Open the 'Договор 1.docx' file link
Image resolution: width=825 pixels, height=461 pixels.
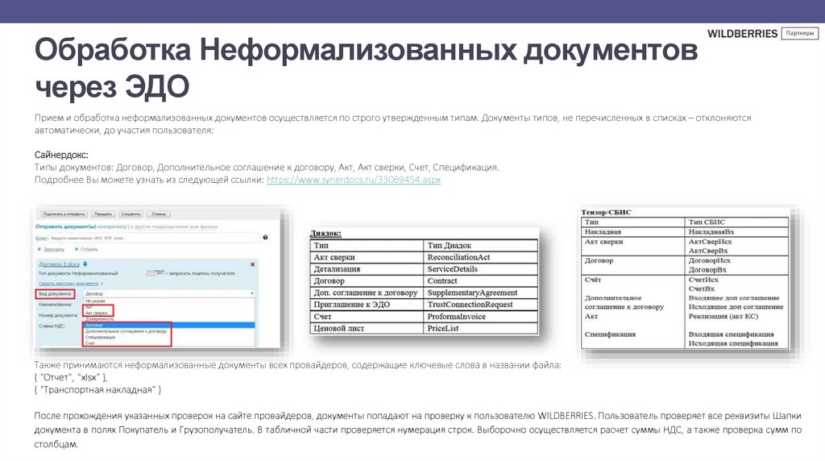pos(59,264)
